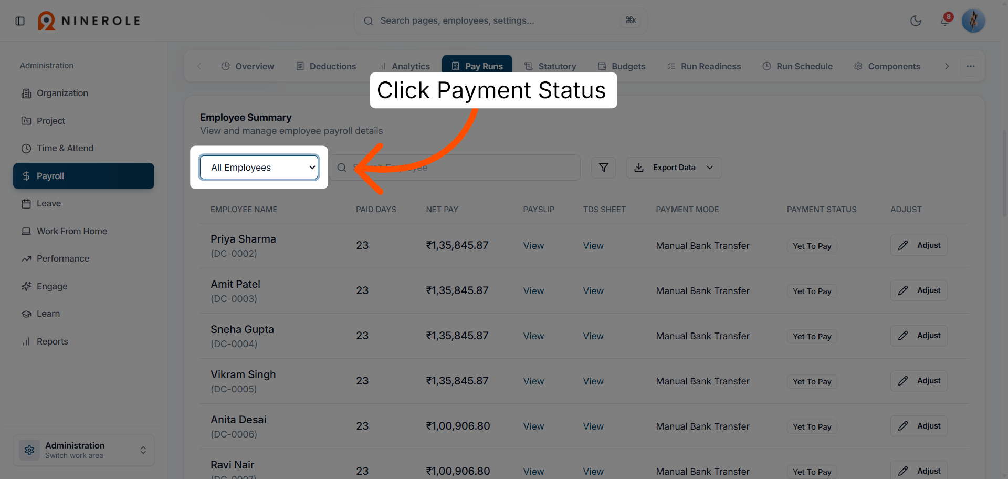Adjust pay for Vikram Singh
The image size is (1008, 479).
(919, 381)
